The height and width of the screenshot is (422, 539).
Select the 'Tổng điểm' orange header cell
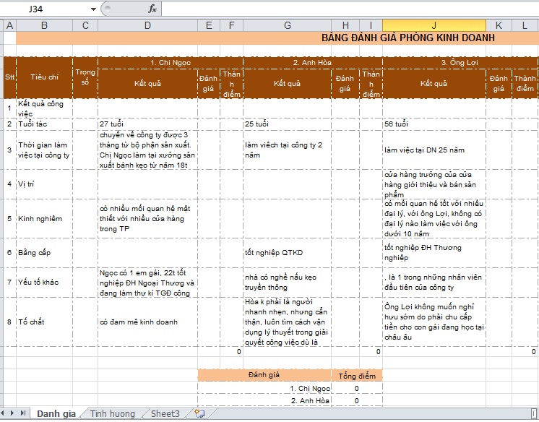pyautogui.click(x=357, y=376)
